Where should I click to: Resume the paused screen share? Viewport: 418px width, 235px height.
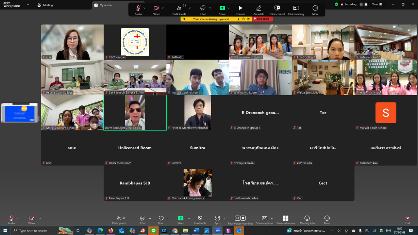[x=240, y=10]
